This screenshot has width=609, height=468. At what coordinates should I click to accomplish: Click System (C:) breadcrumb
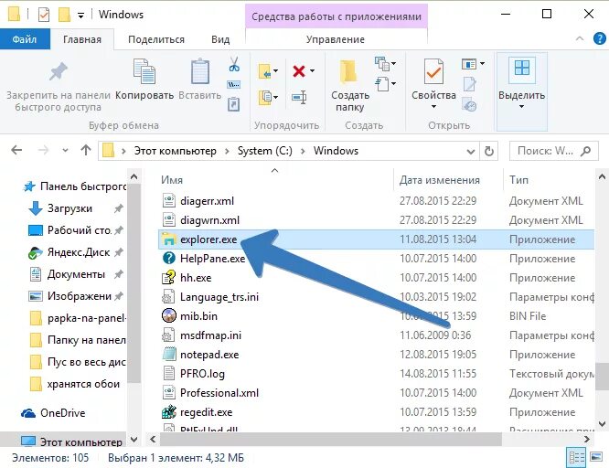(265, 151)
